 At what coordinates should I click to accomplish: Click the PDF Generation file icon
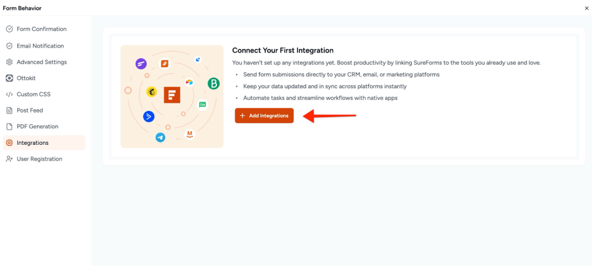pyautogui.click(x=9, y=126)
